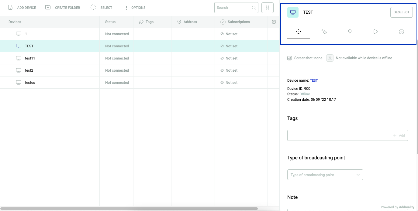Select the testus device row
The image size is (418, 211).
point(140,83)
